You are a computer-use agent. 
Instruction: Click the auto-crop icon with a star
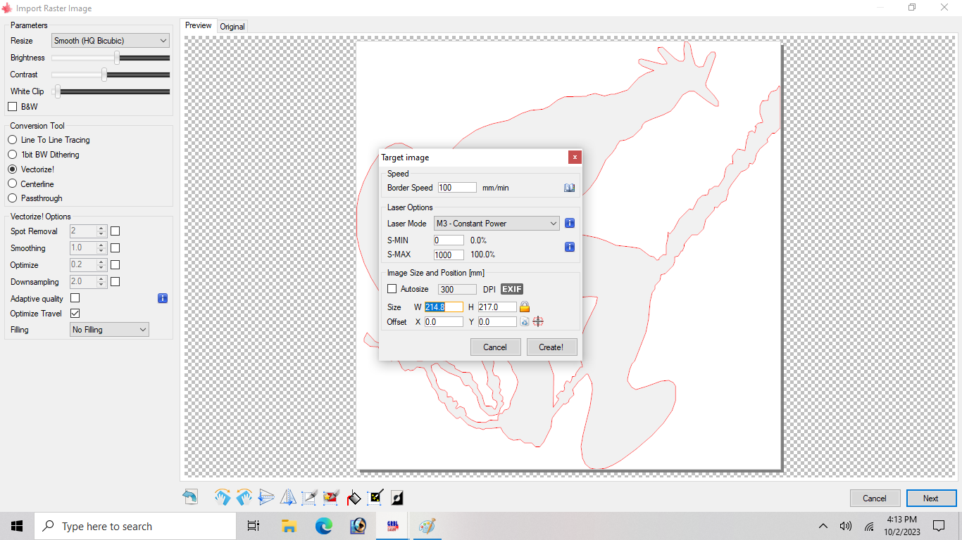pyautogui.click(x=332, y=498)
